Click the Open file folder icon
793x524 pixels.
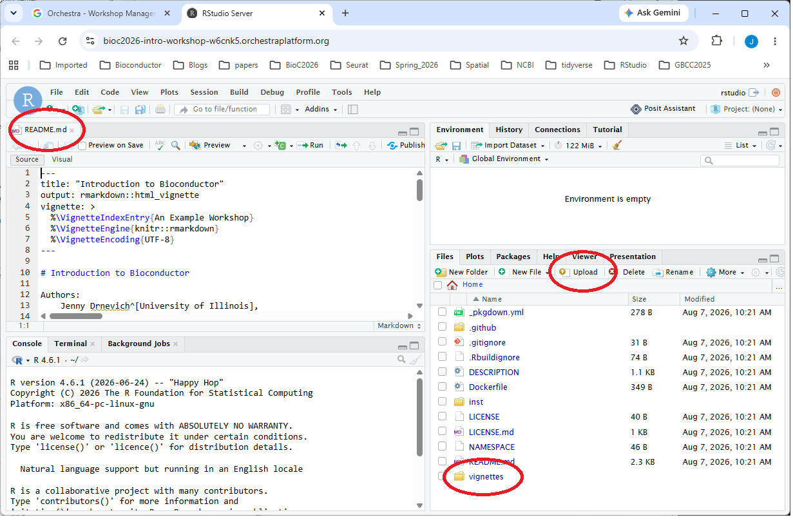point(98,110)
